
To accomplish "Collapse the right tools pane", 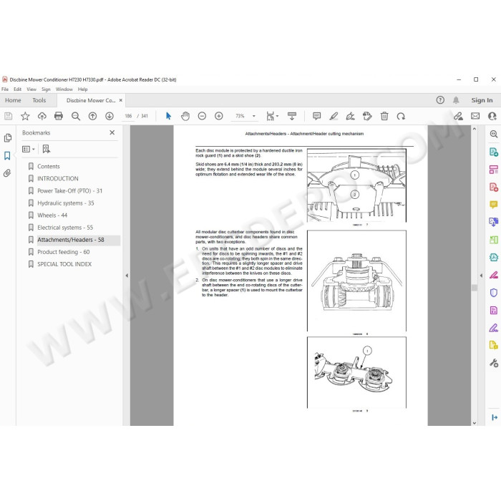I will click(x=481, y=275).
